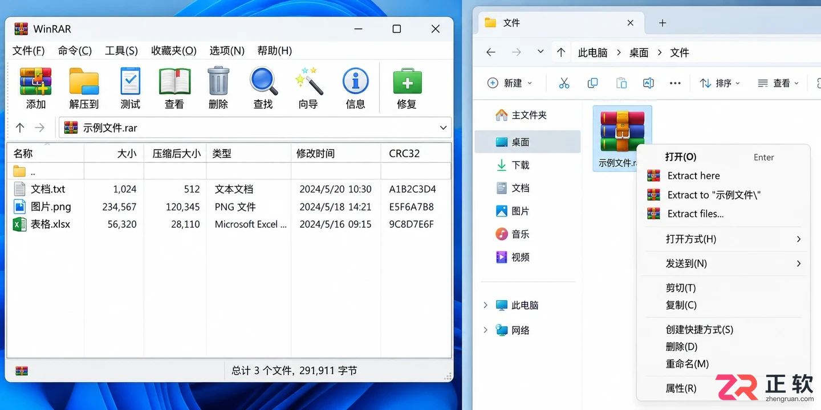Viewport: 821px width, 410px height.
Task: Open recent locations chevron in Explorer
Action: coord(540,52)
